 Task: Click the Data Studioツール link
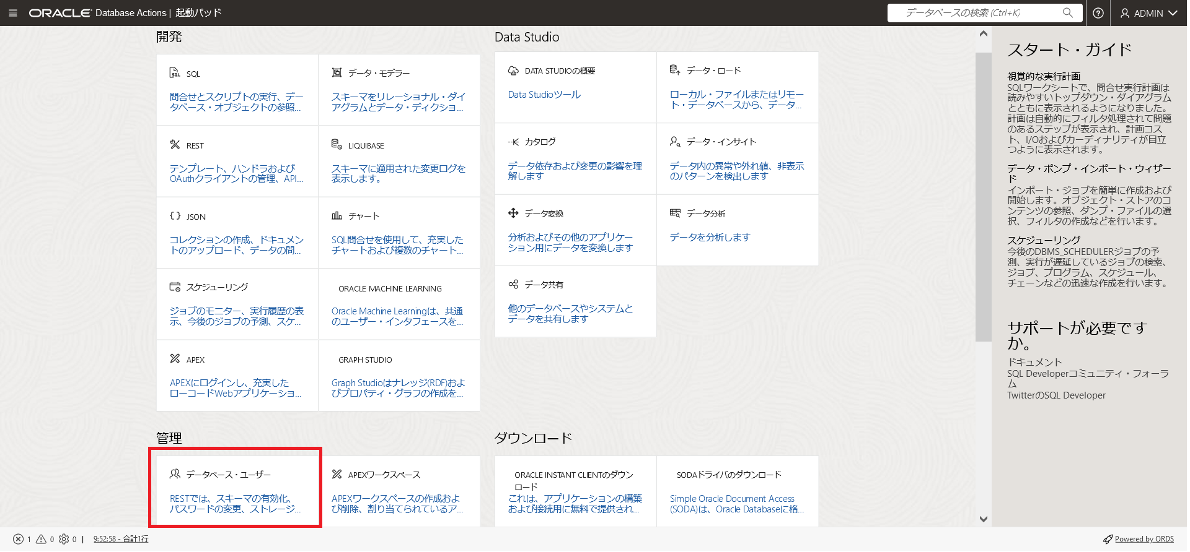coord(544,95)
